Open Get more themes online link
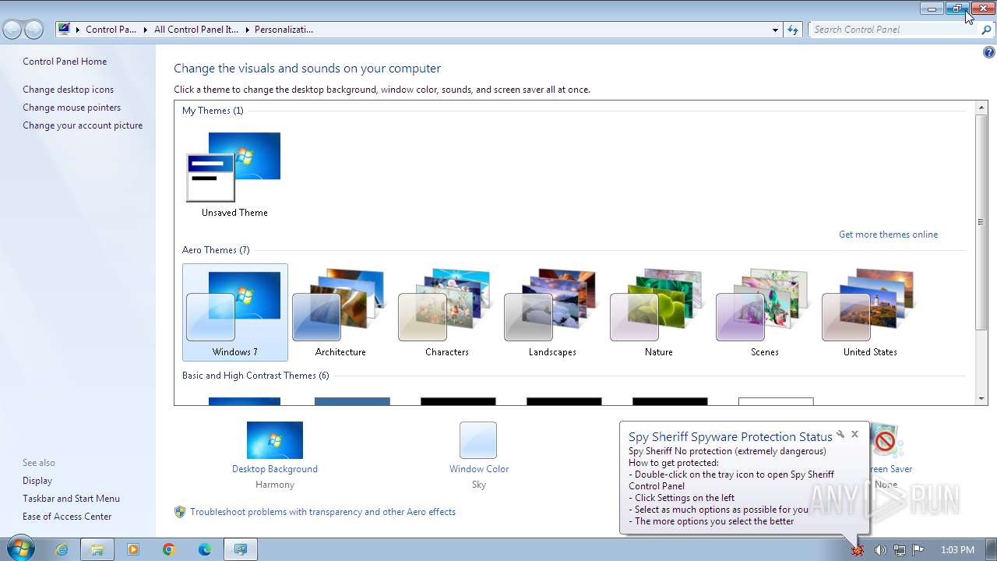 pos(888,235)
